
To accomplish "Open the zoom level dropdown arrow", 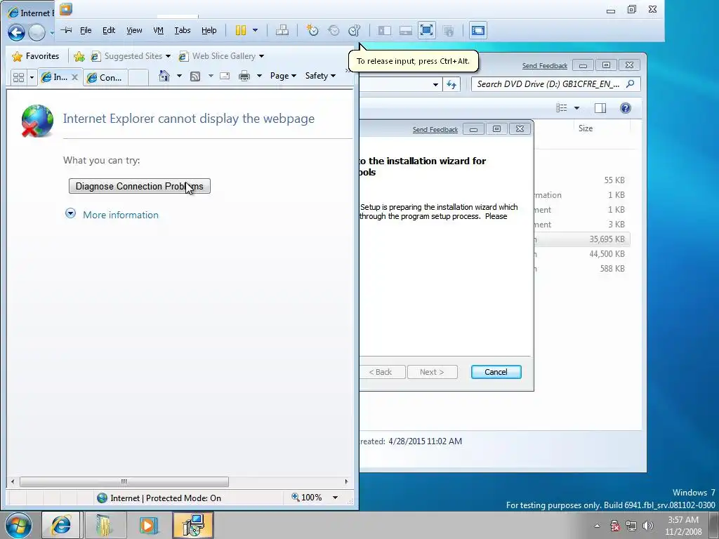I will (x=335, y=498).
